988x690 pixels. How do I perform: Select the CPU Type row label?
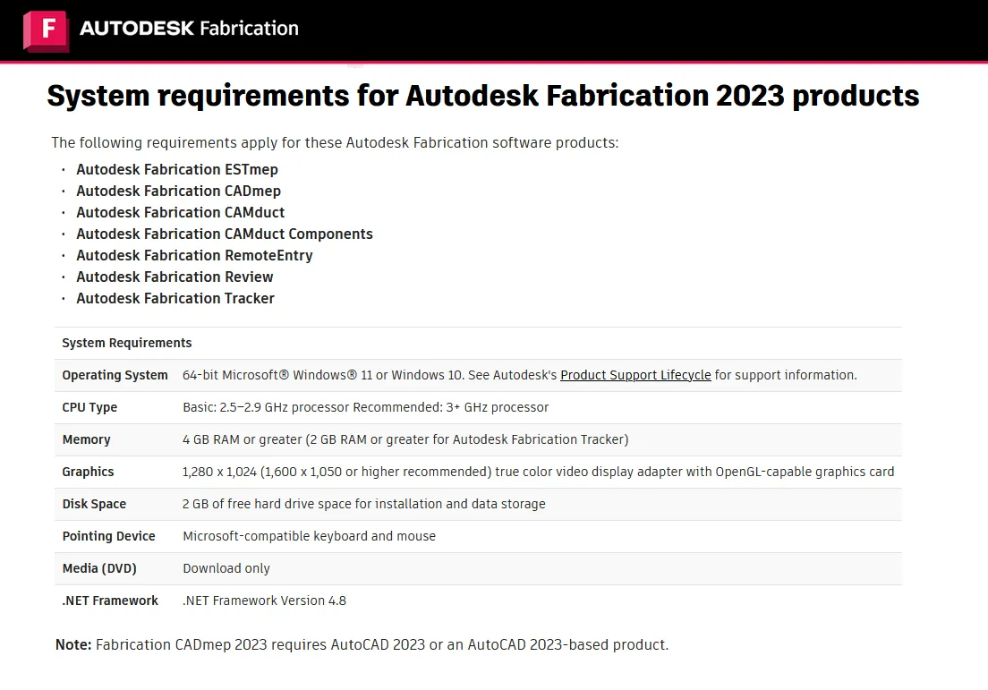pos(89,407)
